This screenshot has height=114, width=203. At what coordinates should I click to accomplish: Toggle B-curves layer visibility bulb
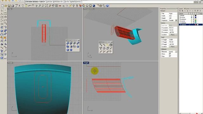click(192, 17)
